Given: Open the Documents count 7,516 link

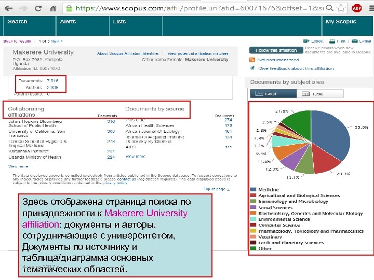Looking at the screenshot, I should coord(52,81).
